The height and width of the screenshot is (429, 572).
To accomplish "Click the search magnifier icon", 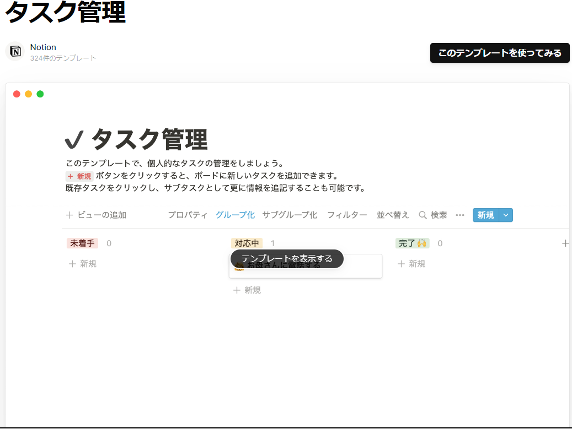I will coord(423,215).
